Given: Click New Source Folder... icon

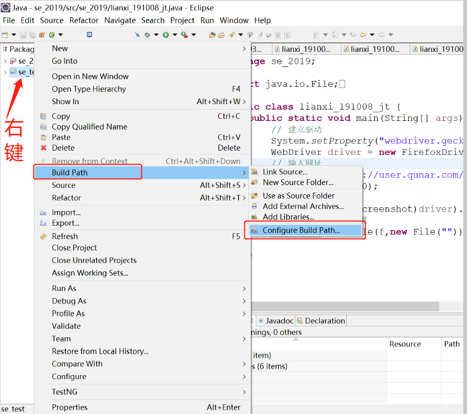Looking at the screenshot, I should pos(255,182).
